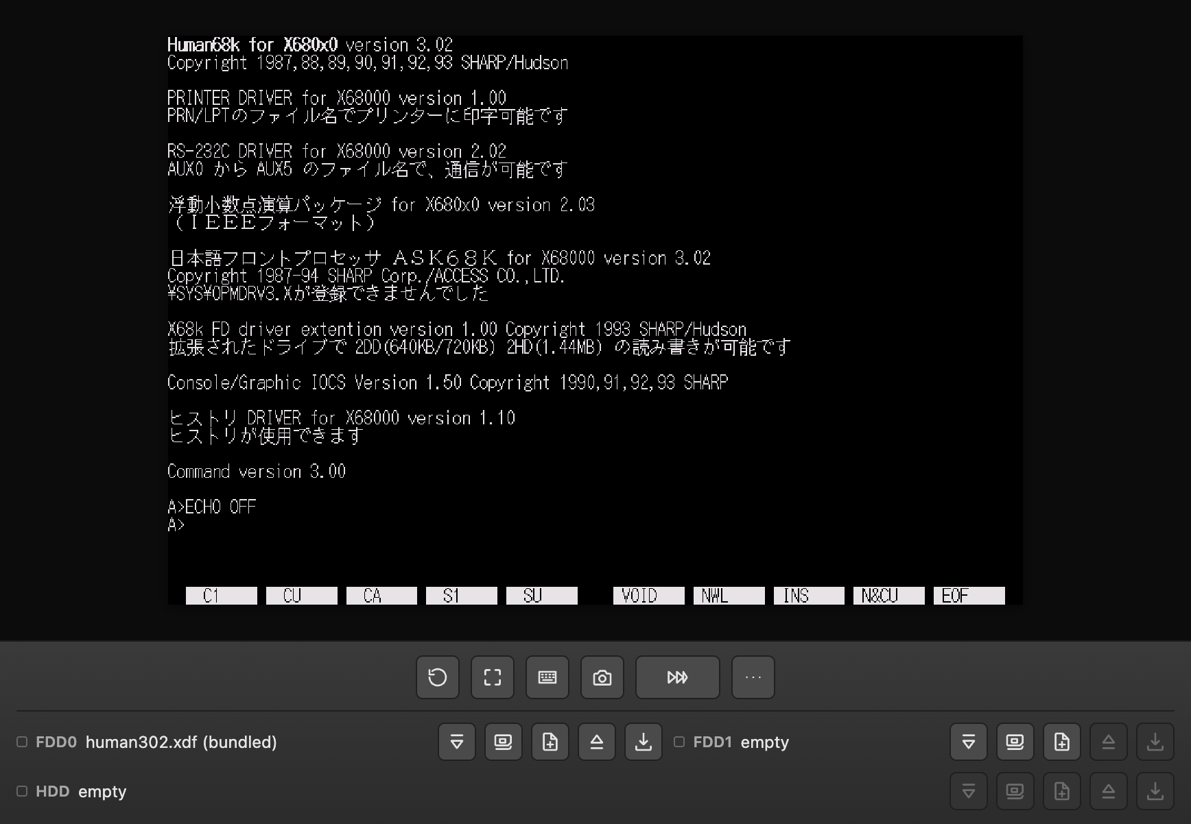Screen dimensions: 1191x824
Task: Click the N&CU function key label
Action: pos(889,596)
